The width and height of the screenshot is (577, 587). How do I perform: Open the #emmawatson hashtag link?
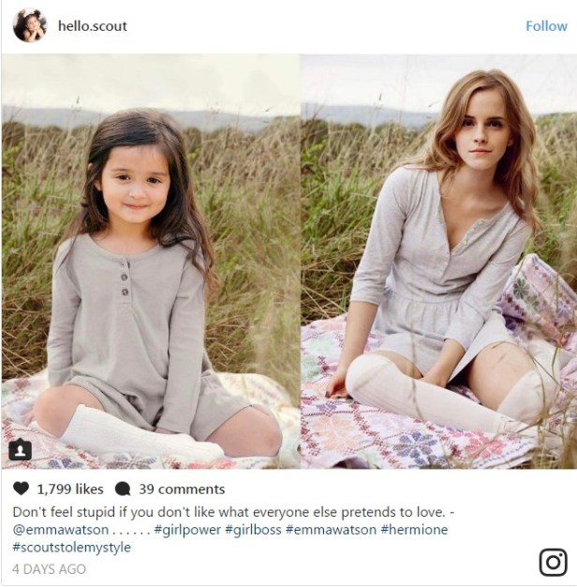coord(331,530)
